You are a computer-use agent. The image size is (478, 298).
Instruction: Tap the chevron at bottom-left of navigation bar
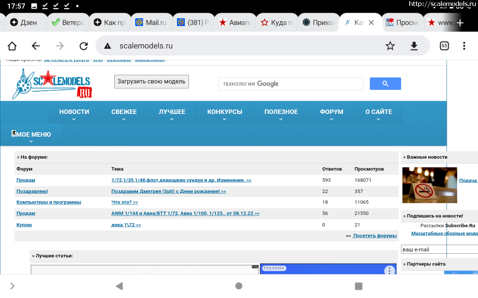pyautogui.click(x=12, y=286)
